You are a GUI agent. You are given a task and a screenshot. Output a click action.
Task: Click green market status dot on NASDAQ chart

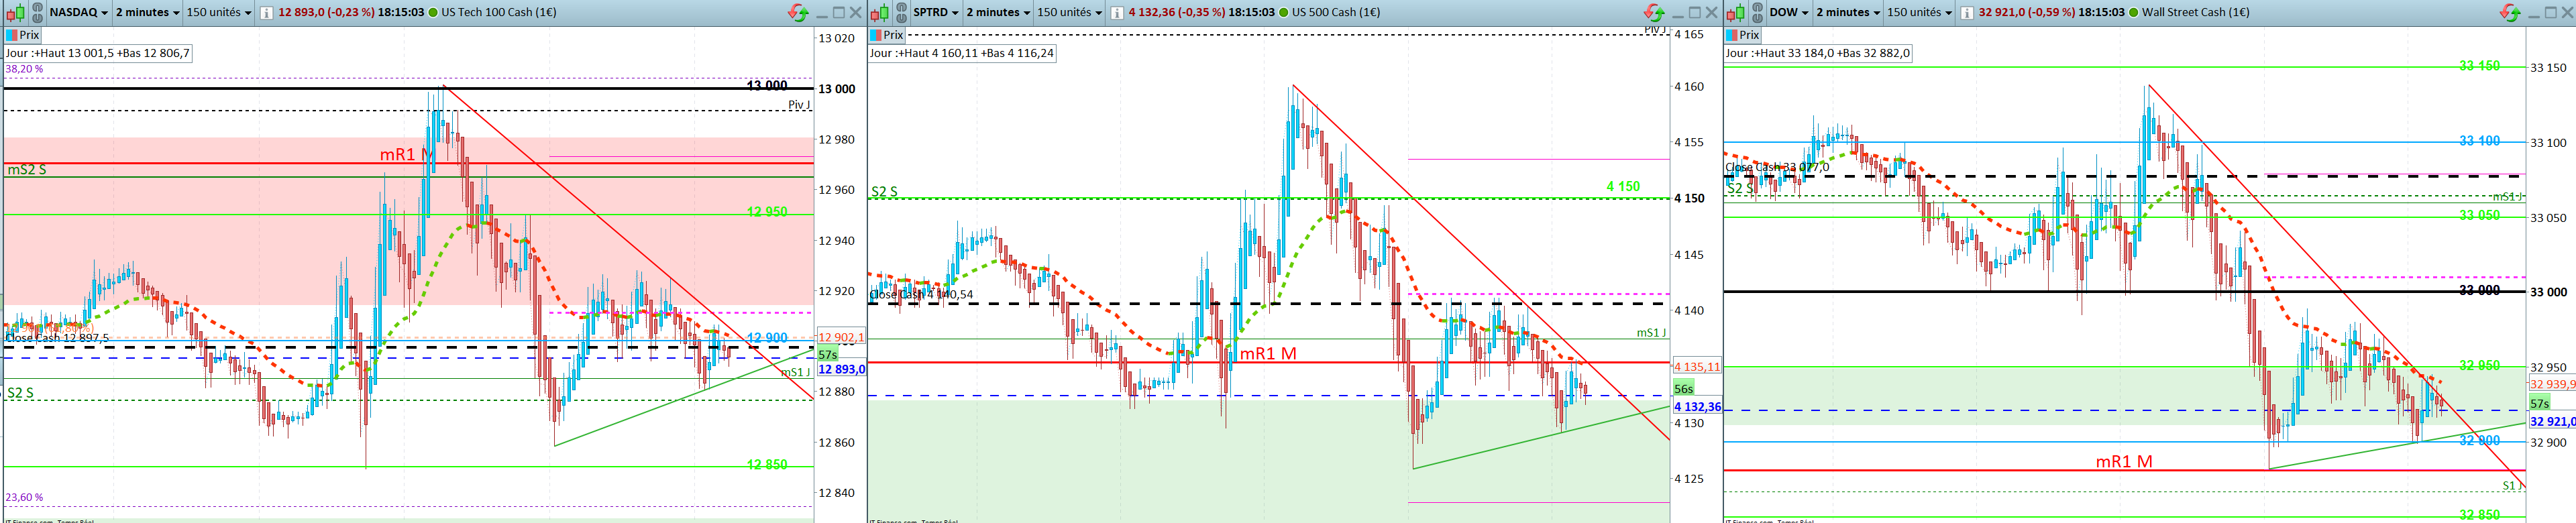(433, 13)
